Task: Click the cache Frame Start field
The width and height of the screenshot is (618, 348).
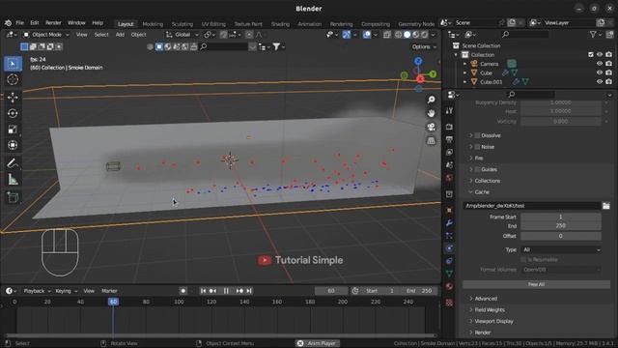Action: [561, 217]
